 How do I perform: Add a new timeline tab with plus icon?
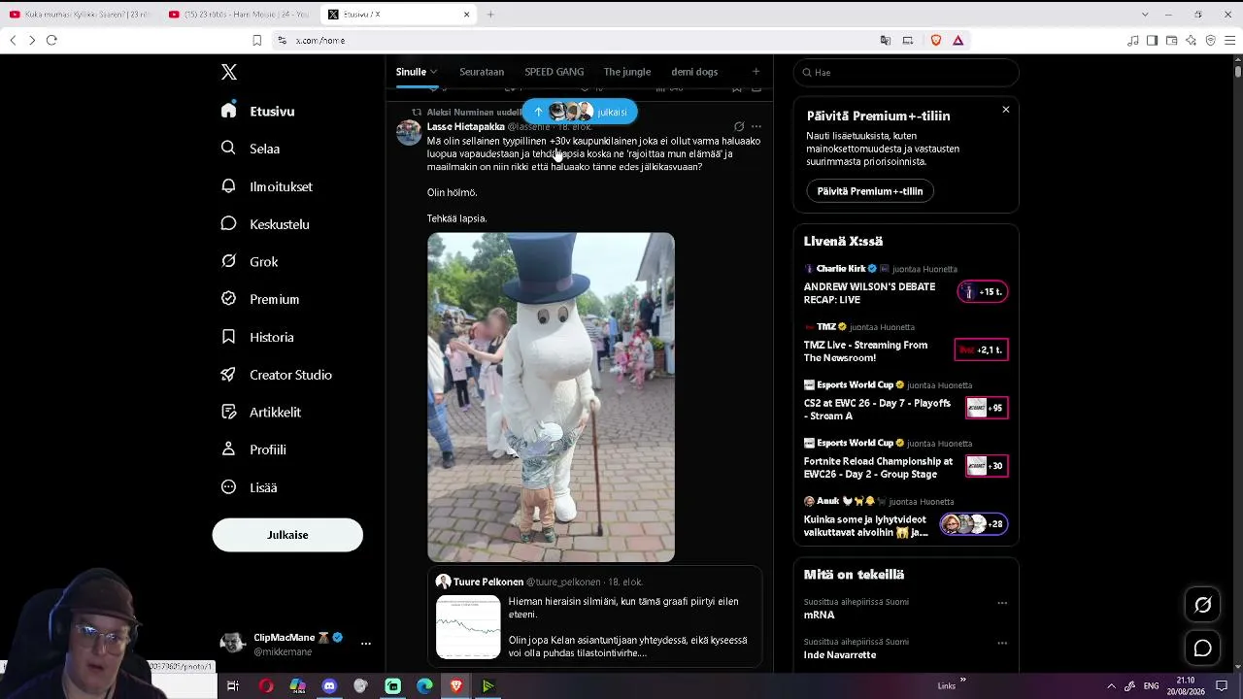click(756, 72)
